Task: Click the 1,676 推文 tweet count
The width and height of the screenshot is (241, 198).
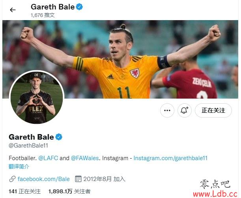Action: click(43, 15)
